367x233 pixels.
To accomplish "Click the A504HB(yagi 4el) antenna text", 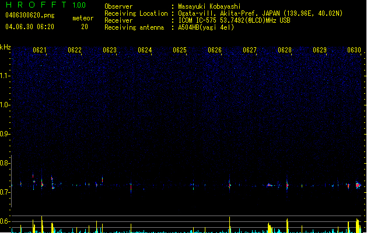I will pyautogui.click(x=206, y=27).
